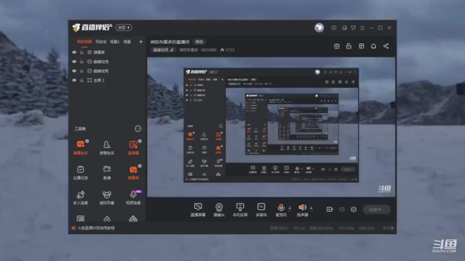The image size is (465, 261).
Task: Click the share icon in header
Action: [x=386, y=46]
